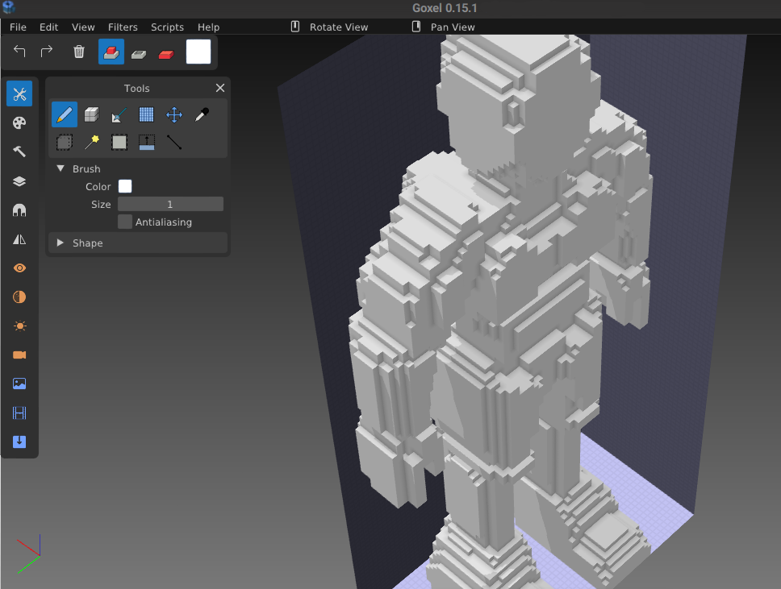Click the trash clear layer button
781x589 pixels.
pos(79,52)
